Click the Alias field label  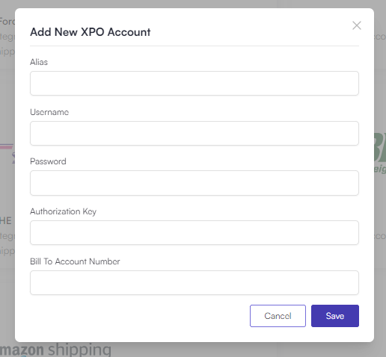pyautogui.click(x=39, y=62)
